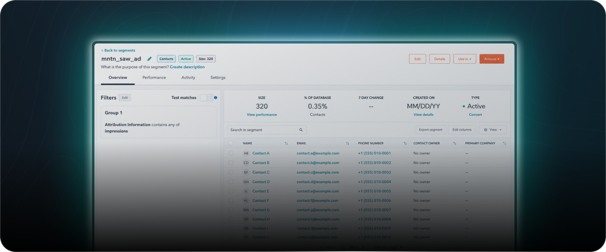Click the Edit columns button
Viewport: 606px width, 252px height.
point(462,130)
